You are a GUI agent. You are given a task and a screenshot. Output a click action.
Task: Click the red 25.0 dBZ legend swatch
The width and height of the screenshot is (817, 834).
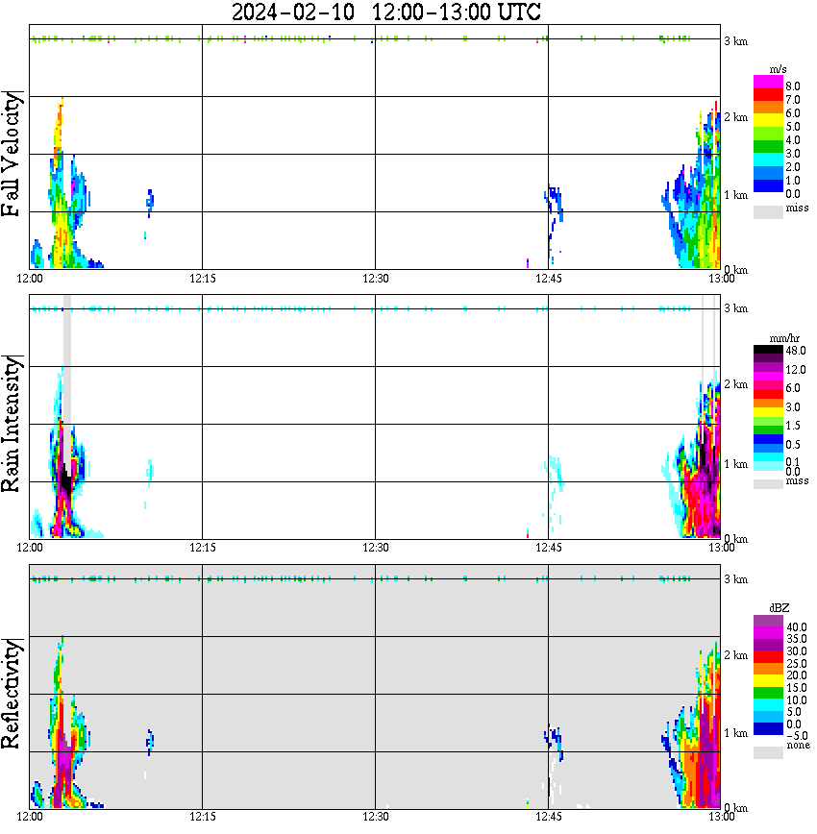(768, 657)
